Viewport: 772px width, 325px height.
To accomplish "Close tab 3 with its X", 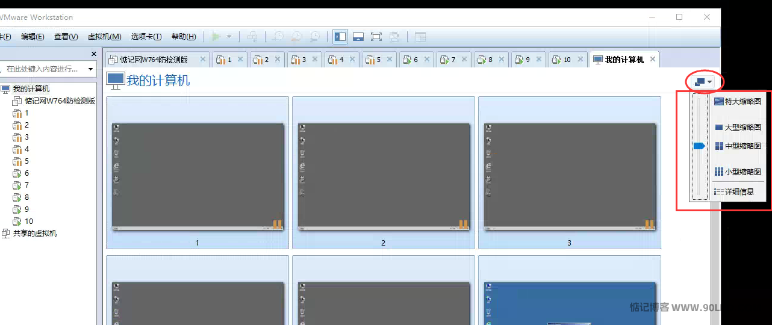I will tap(315, 59).
